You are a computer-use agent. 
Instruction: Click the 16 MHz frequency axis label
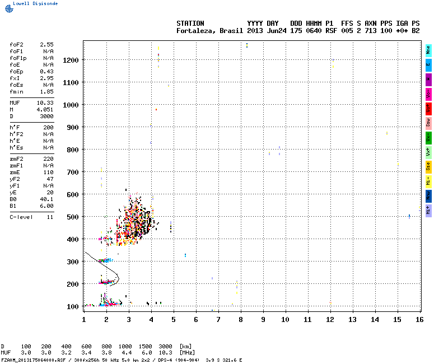click(x=419, y=320)
